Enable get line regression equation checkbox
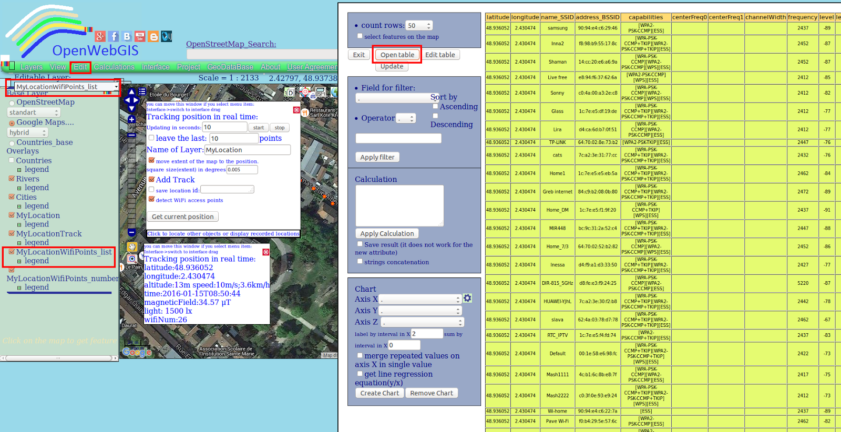 click(360, 374)
